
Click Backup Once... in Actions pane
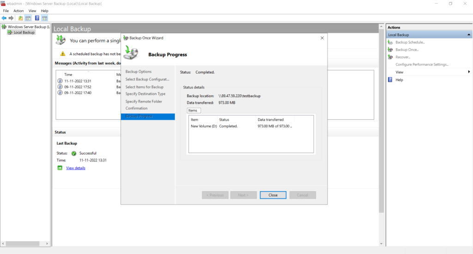[x=407, y=50]
